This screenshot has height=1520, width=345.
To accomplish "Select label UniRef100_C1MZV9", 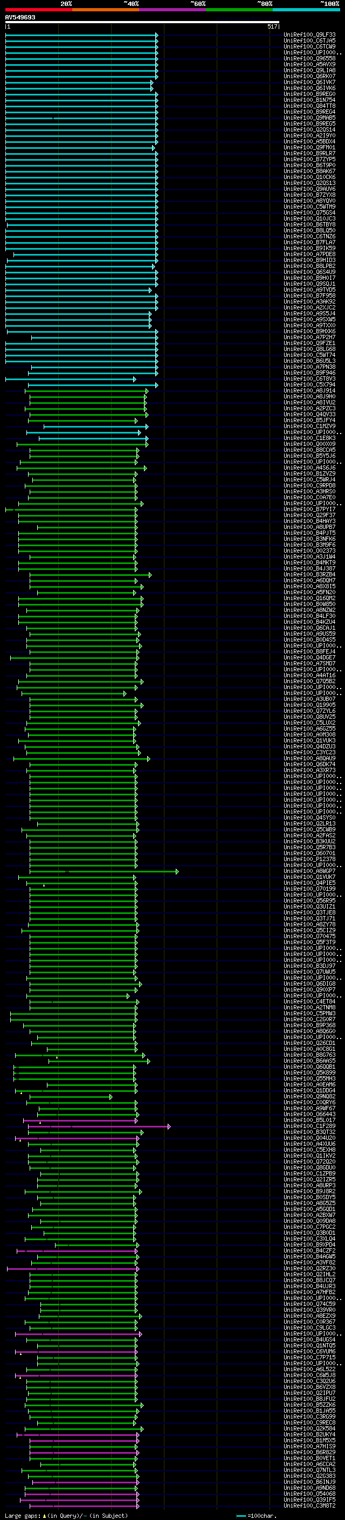I will coord(309,426).
